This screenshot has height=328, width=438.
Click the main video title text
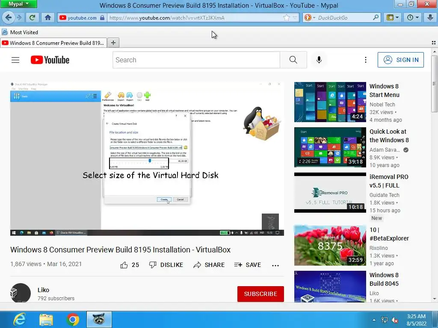(x=120, y=249)
